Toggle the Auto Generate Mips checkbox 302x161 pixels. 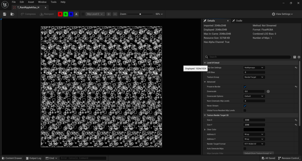click(245, 148)
